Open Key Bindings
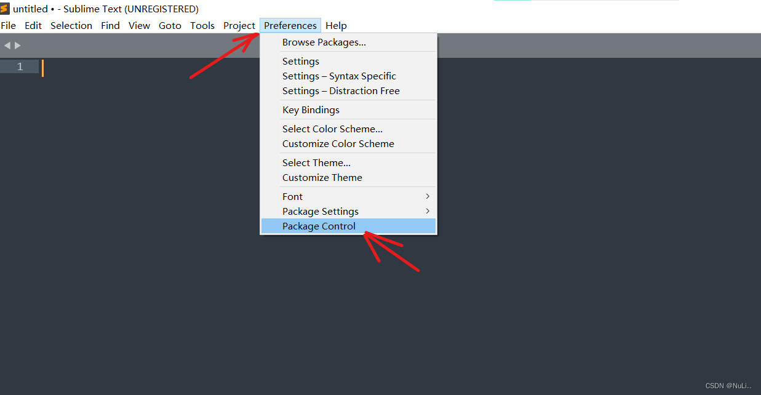761x395 pixels. point(311,110)
